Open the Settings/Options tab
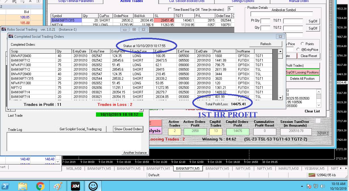The image size is (349, 191). tap(243, 1)
